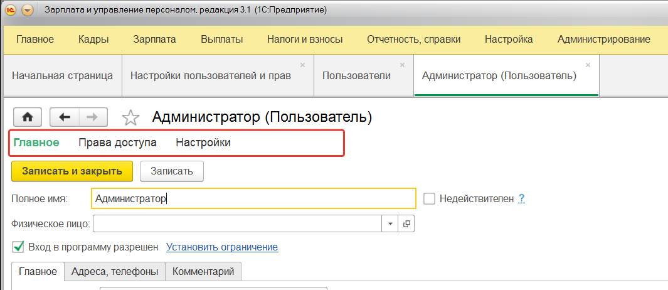The image size is (668, 290).
Task: Go forward with the right arrow
Action: pyautogui.click(x=92, y=117)
